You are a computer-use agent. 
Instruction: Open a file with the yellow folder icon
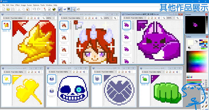8,9
